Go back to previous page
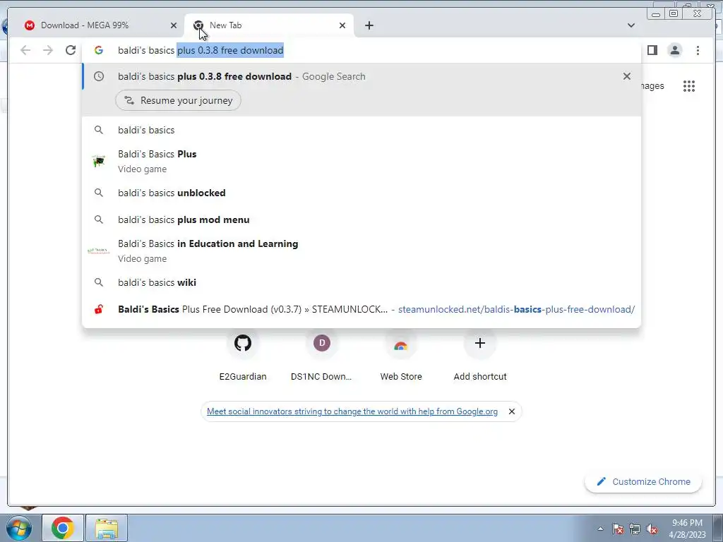This screenshot has width=723, height=542. pos(25,50)
